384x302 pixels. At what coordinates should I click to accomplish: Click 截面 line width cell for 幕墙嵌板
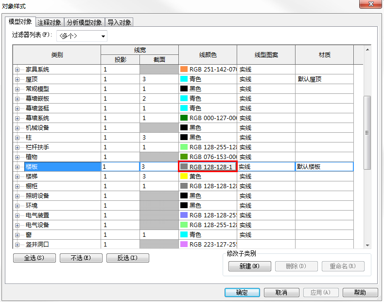click(x=159, y=98)
